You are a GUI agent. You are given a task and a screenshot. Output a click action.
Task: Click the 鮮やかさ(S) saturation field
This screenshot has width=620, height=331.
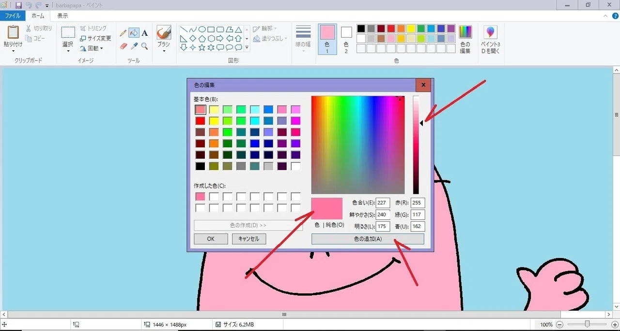click(x=383, y=215)
